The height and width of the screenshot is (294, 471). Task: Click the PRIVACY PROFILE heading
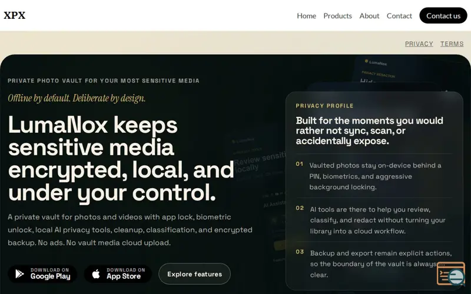325,106
